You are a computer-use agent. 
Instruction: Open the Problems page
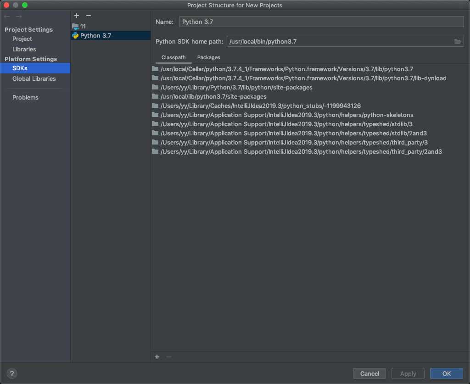point(26,98)
